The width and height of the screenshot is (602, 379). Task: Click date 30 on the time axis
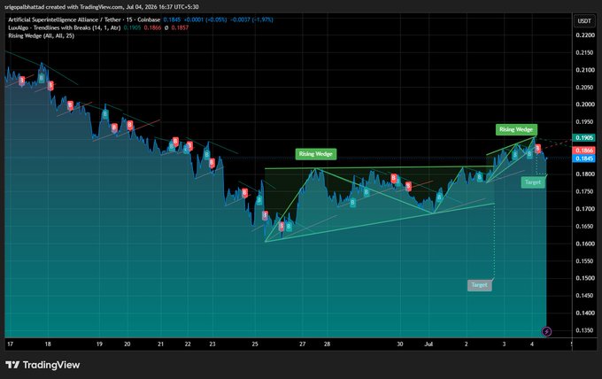[400, 344]
